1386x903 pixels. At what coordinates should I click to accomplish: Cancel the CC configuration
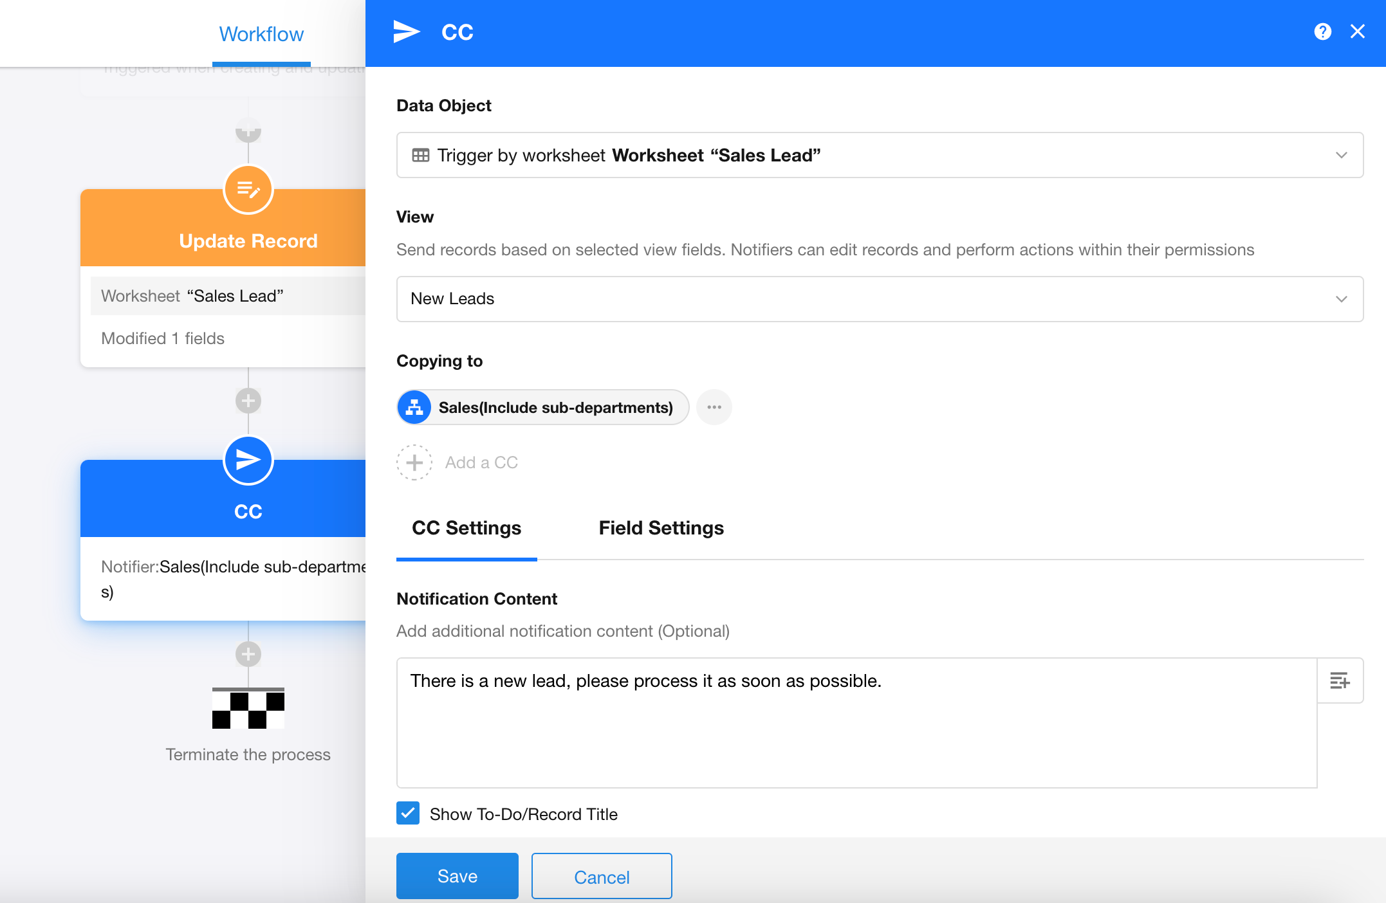coord(602,877)
